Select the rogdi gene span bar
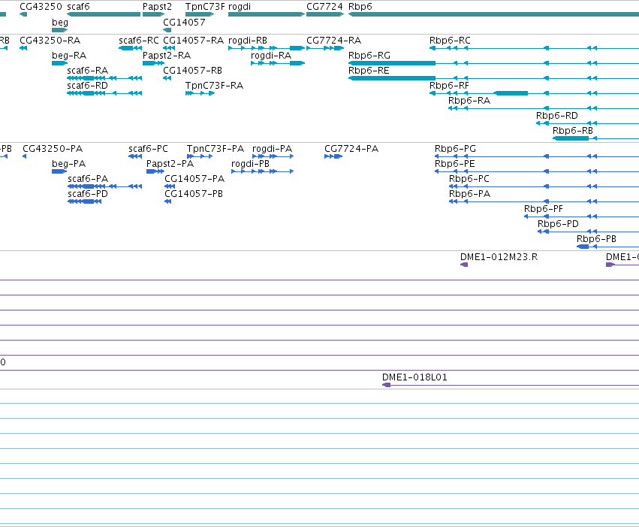Viewport: 639px width, 527px height. click(267, 14)
